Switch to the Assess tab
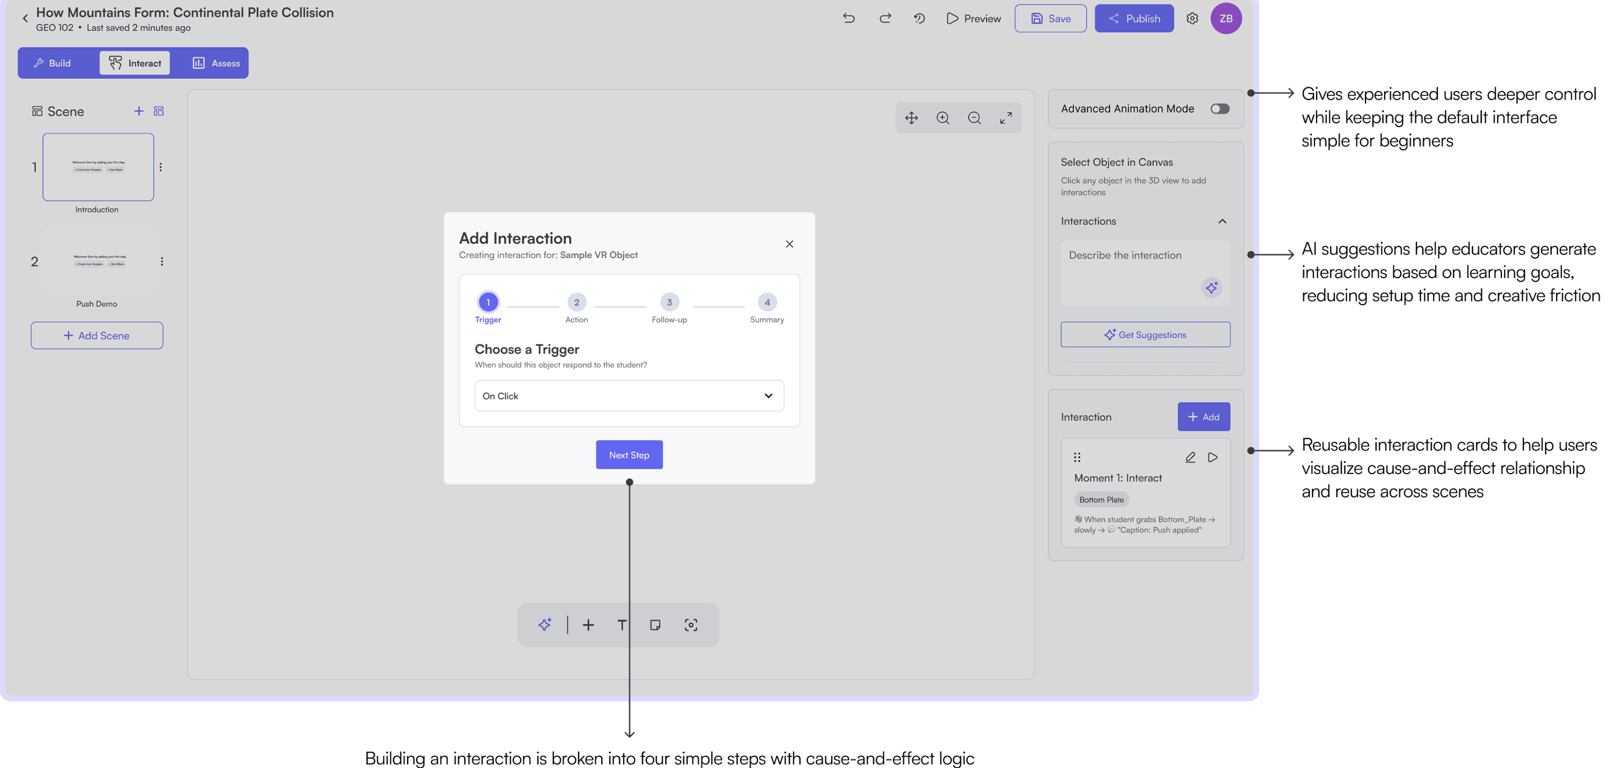 (216, 63)
